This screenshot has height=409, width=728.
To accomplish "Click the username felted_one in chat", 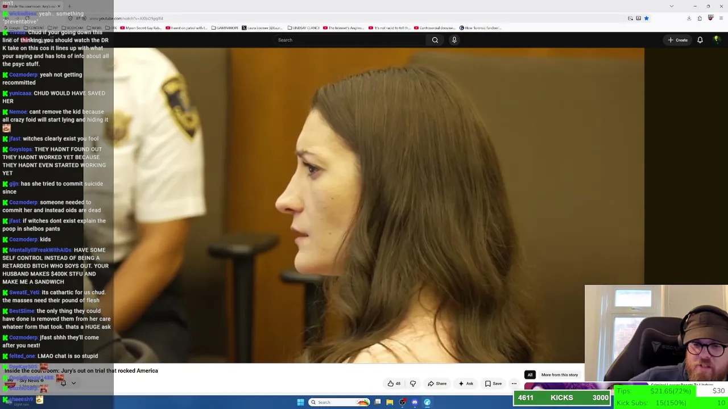I will pyautogui.click(x=22, y=356).
